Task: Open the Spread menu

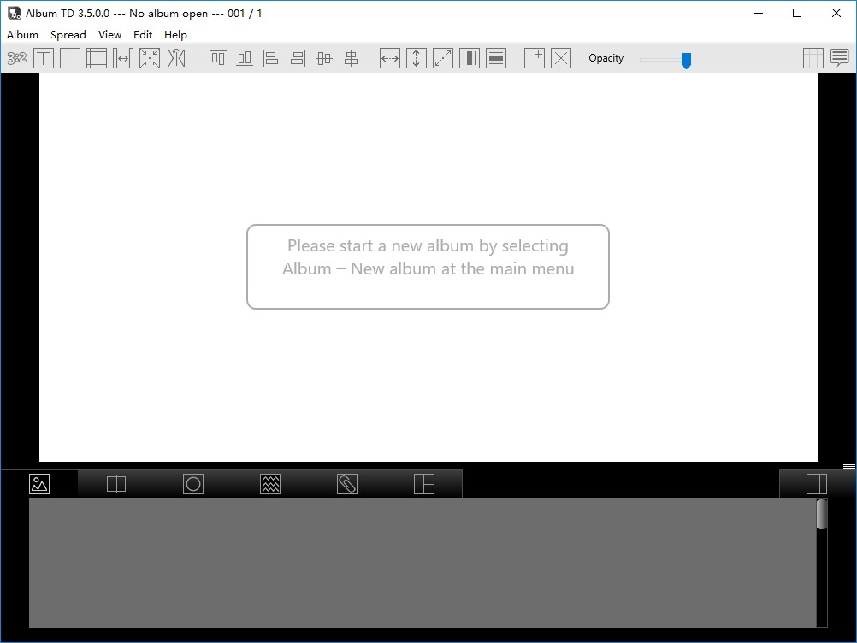Action: point(68,34)
